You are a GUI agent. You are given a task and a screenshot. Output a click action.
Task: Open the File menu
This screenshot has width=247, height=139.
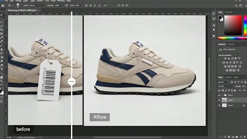[x=7, y=1]
